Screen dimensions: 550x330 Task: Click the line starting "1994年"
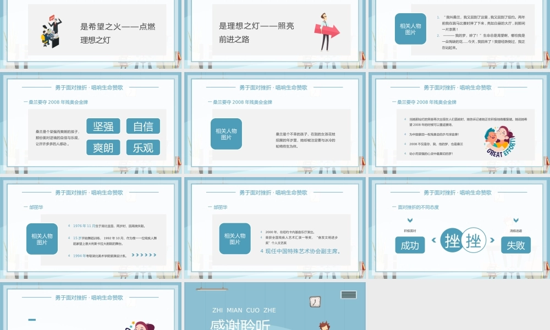[100, 256]
